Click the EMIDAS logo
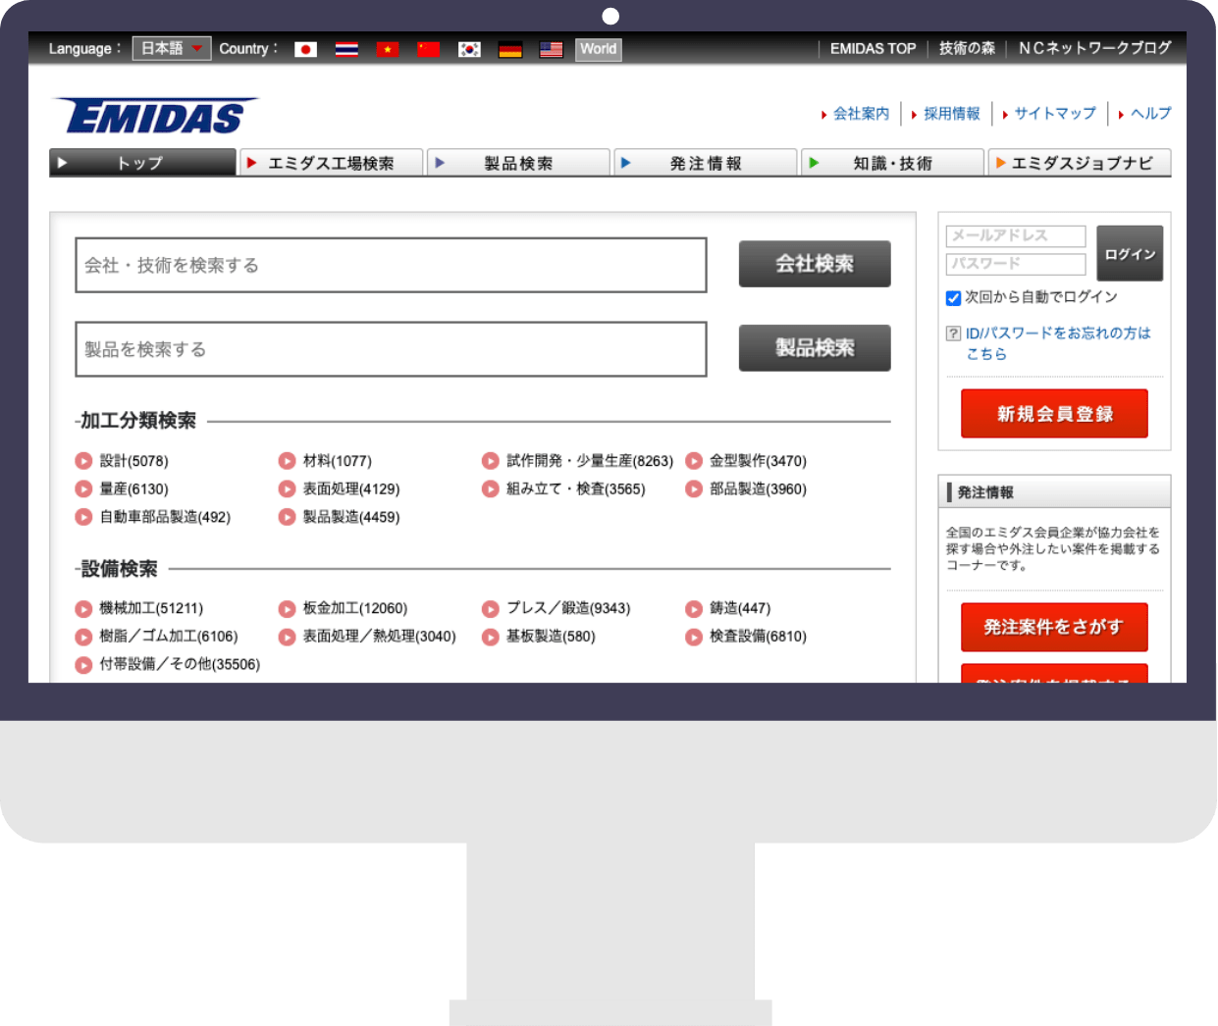The width and height of the screenshot is (1218, 1026). [x=157, y=117]
